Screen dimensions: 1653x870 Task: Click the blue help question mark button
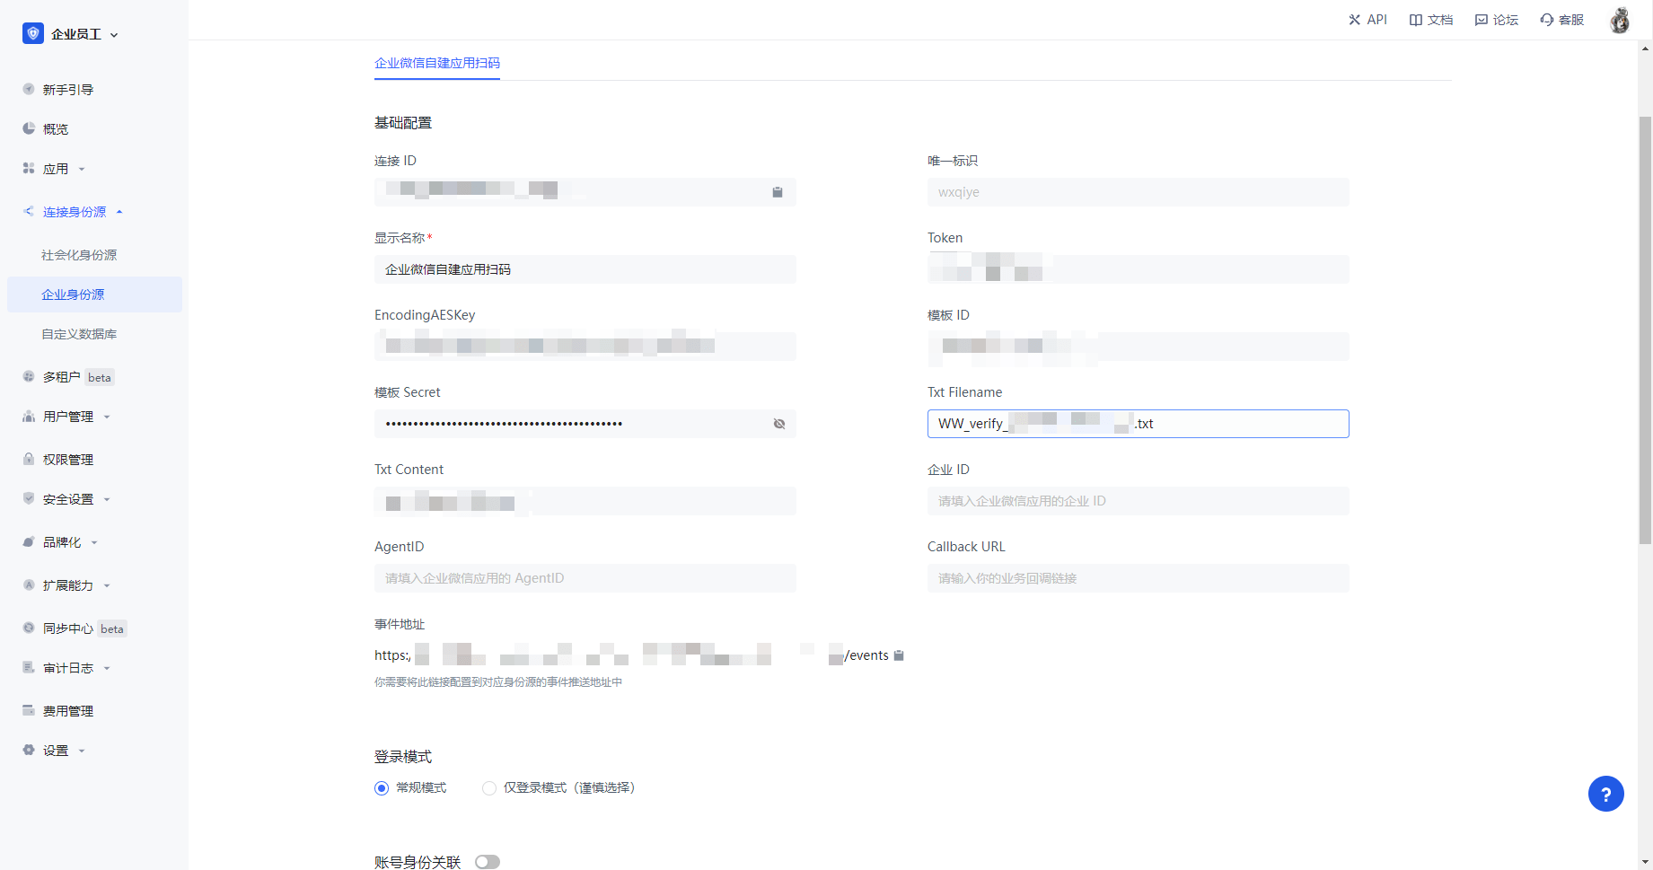(1605, 794)
